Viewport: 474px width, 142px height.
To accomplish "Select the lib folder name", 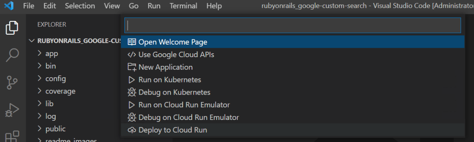I will click(49, 104).
